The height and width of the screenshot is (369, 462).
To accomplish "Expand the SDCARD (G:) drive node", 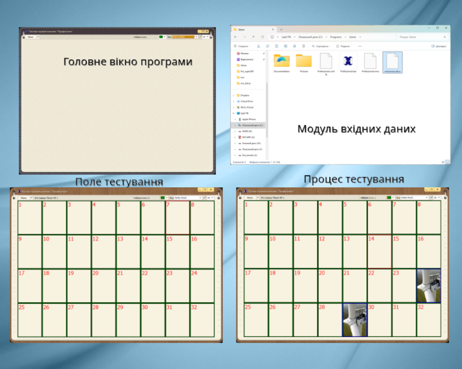I will (x=235, y=137).
